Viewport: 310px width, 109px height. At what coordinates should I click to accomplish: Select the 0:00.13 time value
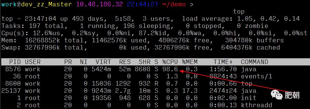coord(223,105)
